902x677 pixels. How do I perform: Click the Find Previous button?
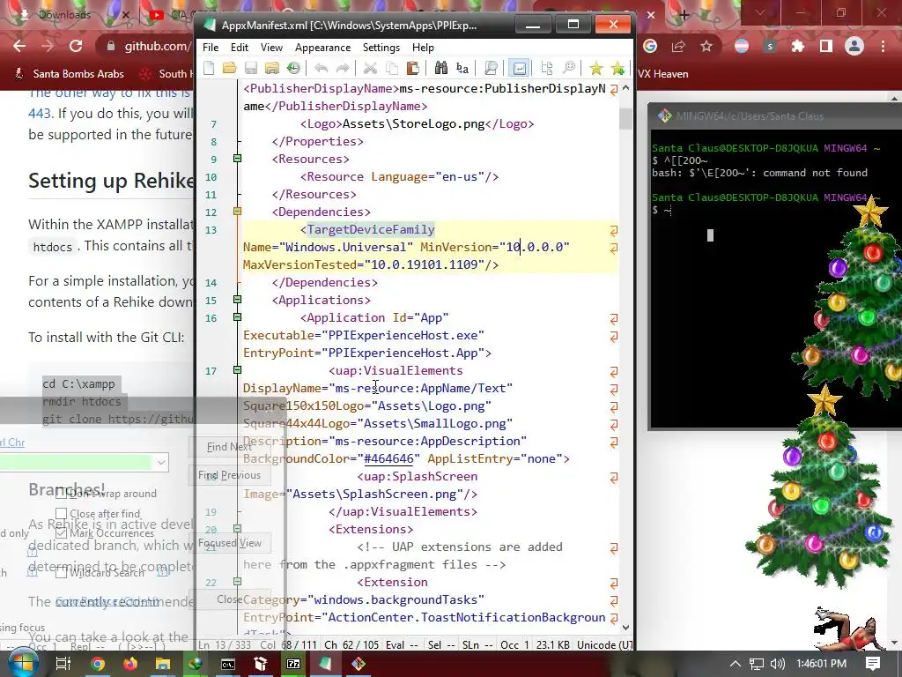[x=230, y=475]
